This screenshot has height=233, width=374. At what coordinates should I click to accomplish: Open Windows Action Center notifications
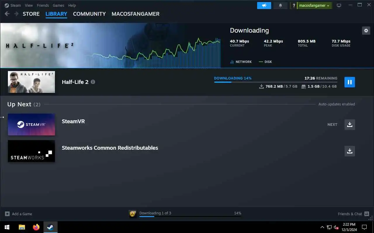[x=364, y=227]
